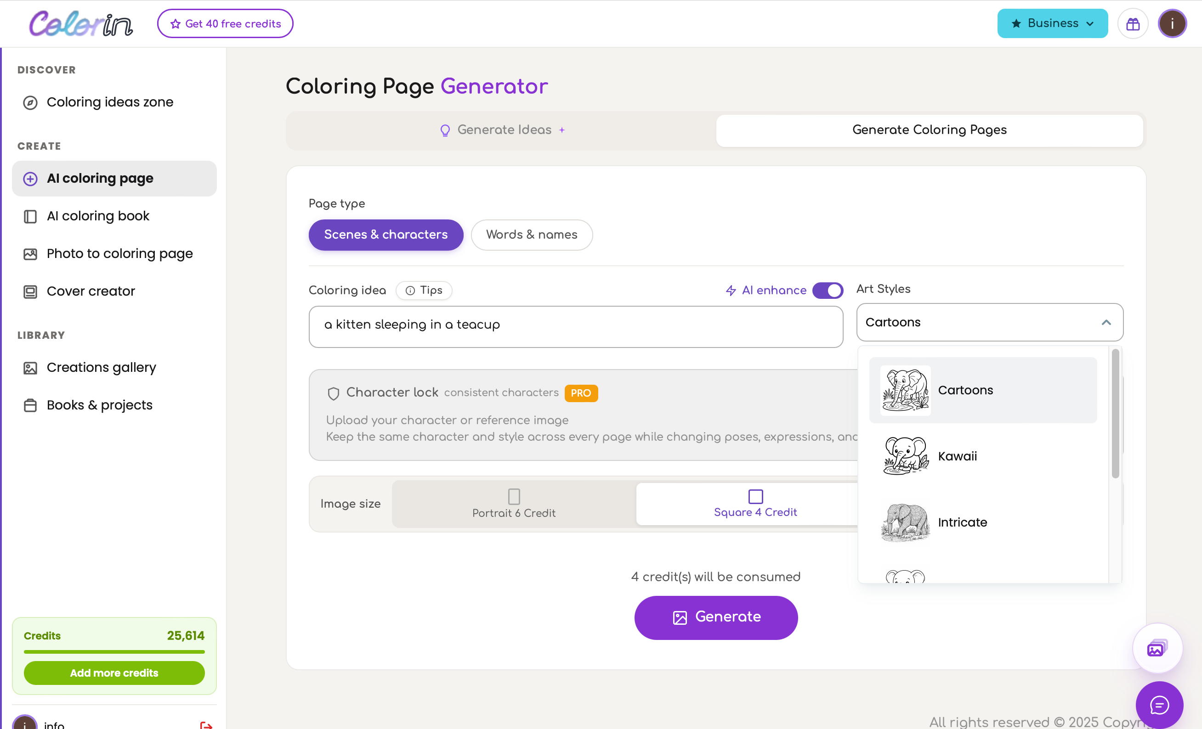
Task: Click the logout arrow icon beside info
Action: click(206, 725)
